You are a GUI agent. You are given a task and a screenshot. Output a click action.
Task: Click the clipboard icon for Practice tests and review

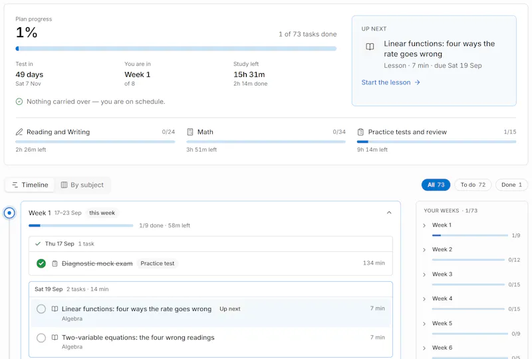tap(360, 132)
